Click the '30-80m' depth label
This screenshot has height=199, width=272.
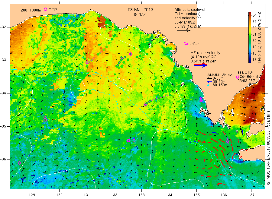[x=219, y=82]
